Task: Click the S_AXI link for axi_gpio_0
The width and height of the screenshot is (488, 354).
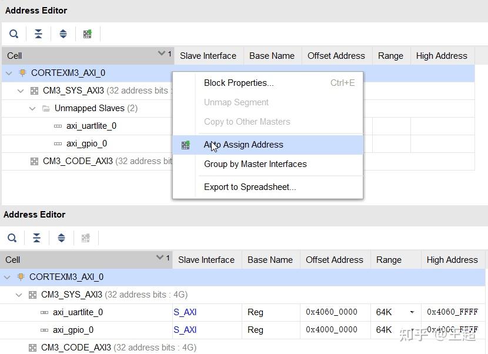Action: [185, 330]
